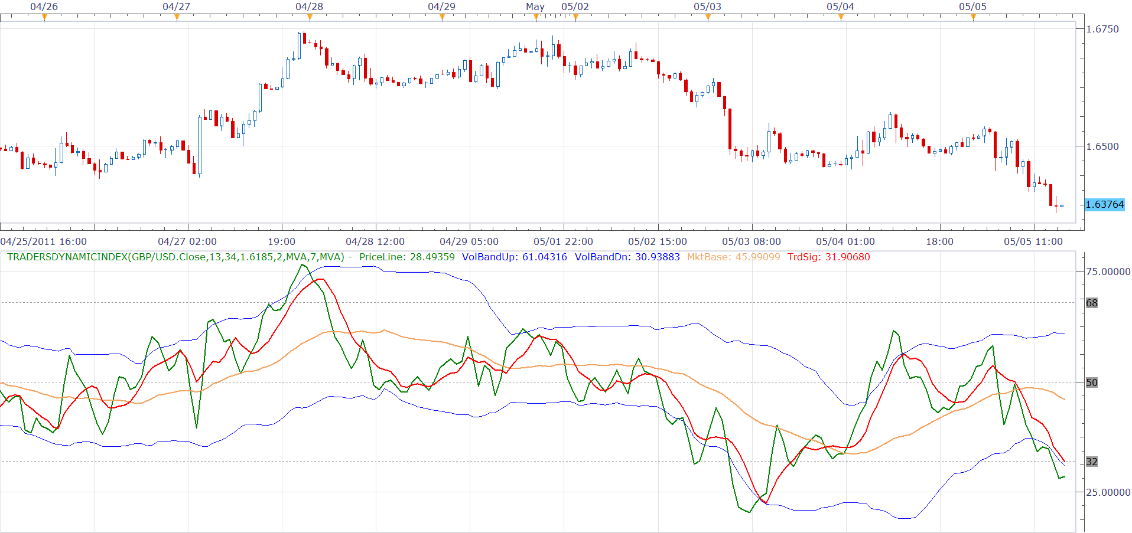This screenshot has width=1132, height=533.
Task: Click the May month marker triangle
Action: pos(536,17)
